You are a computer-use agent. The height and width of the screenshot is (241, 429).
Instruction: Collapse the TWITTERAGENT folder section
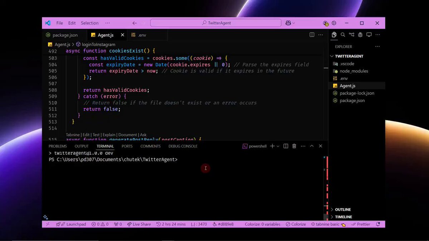pos(349,56)
